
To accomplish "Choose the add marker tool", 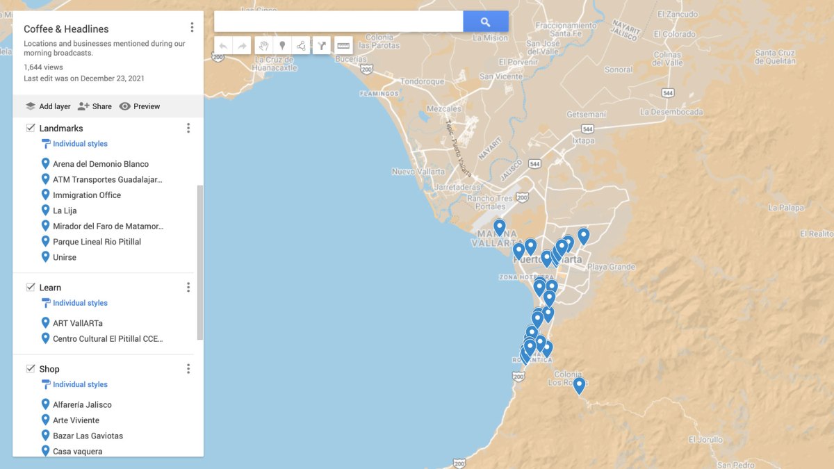I will [x=282, y=46].
